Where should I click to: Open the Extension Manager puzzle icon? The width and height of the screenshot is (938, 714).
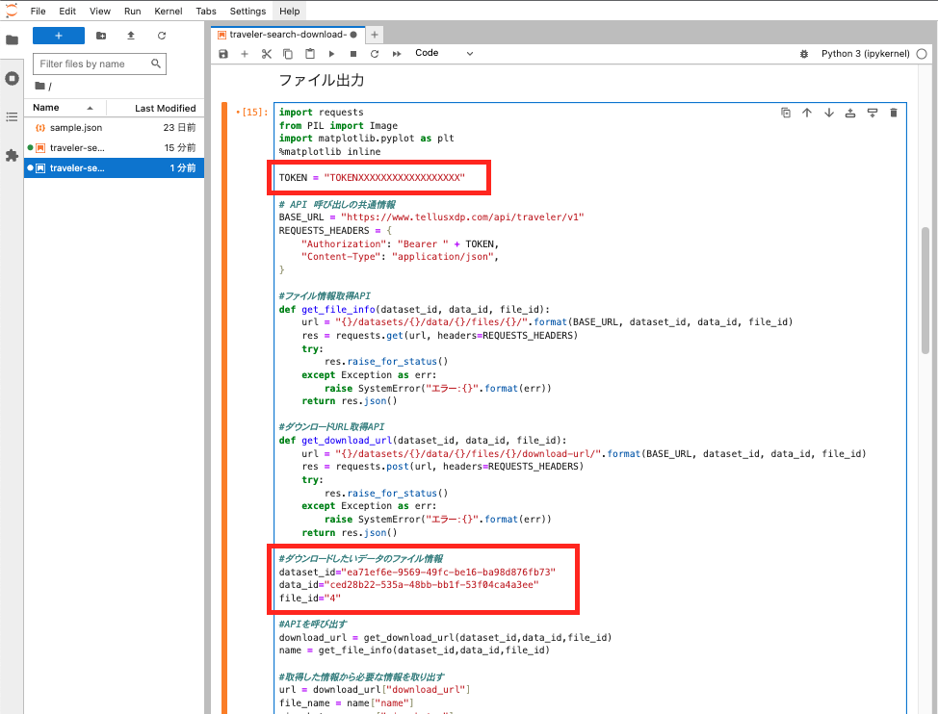[12, 155]
